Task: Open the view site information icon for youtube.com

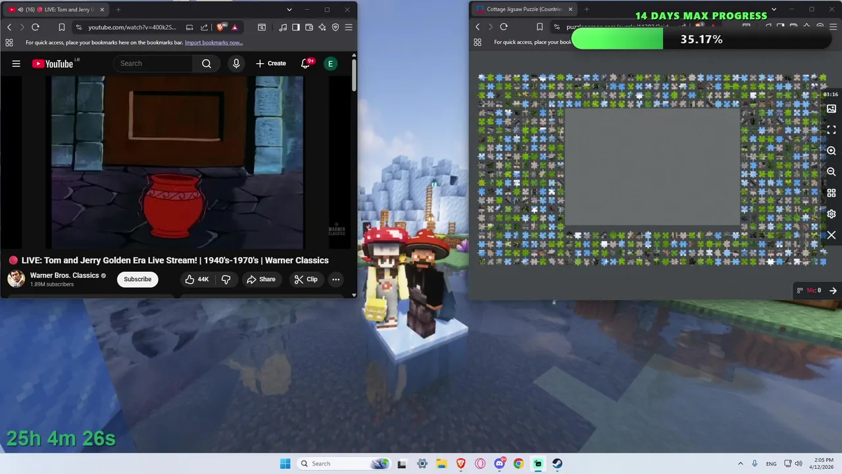Action: (79, 27)
